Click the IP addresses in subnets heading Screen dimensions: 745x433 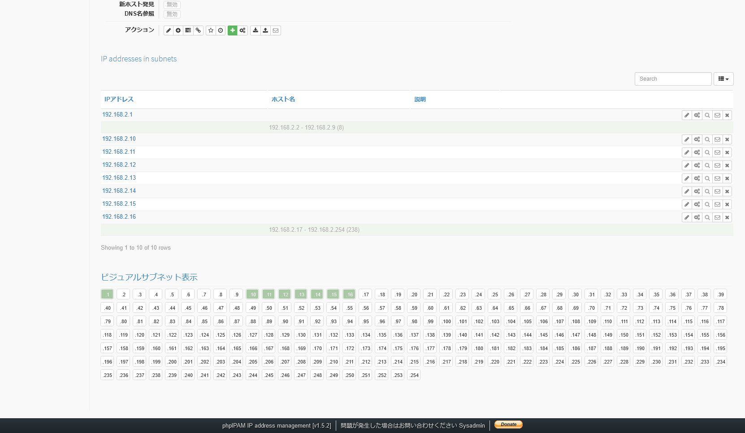click(139, 59)
